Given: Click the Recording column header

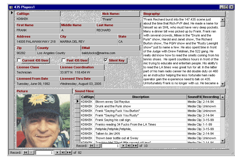Looking at the screenshot, I should [x=211, y=97].
